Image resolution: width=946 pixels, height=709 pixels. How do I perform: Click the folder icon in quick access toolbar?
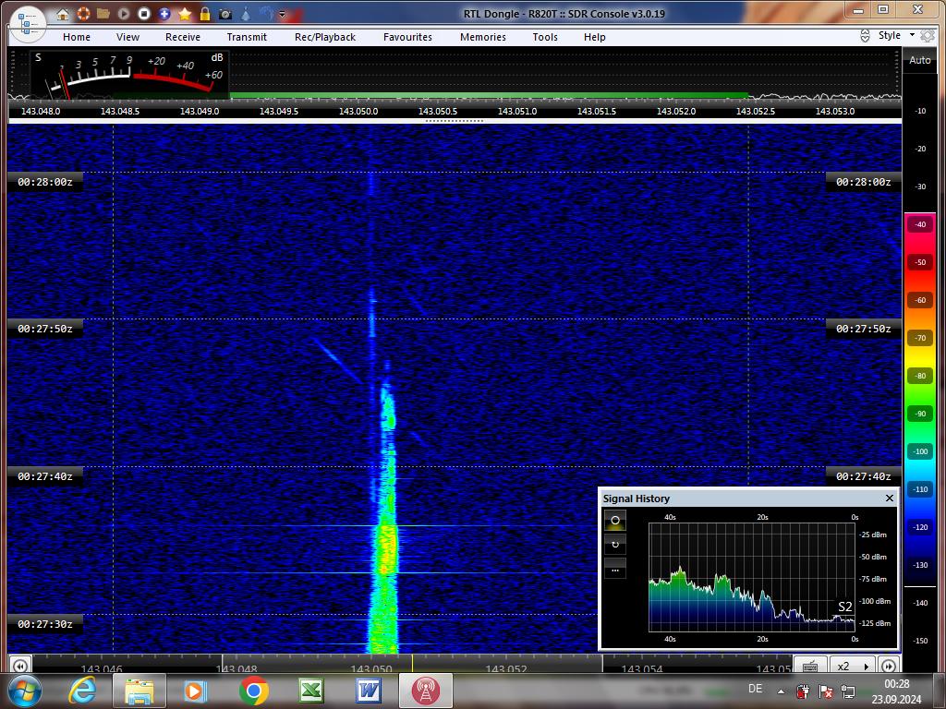pyautogui.click(x=103, y=13)
